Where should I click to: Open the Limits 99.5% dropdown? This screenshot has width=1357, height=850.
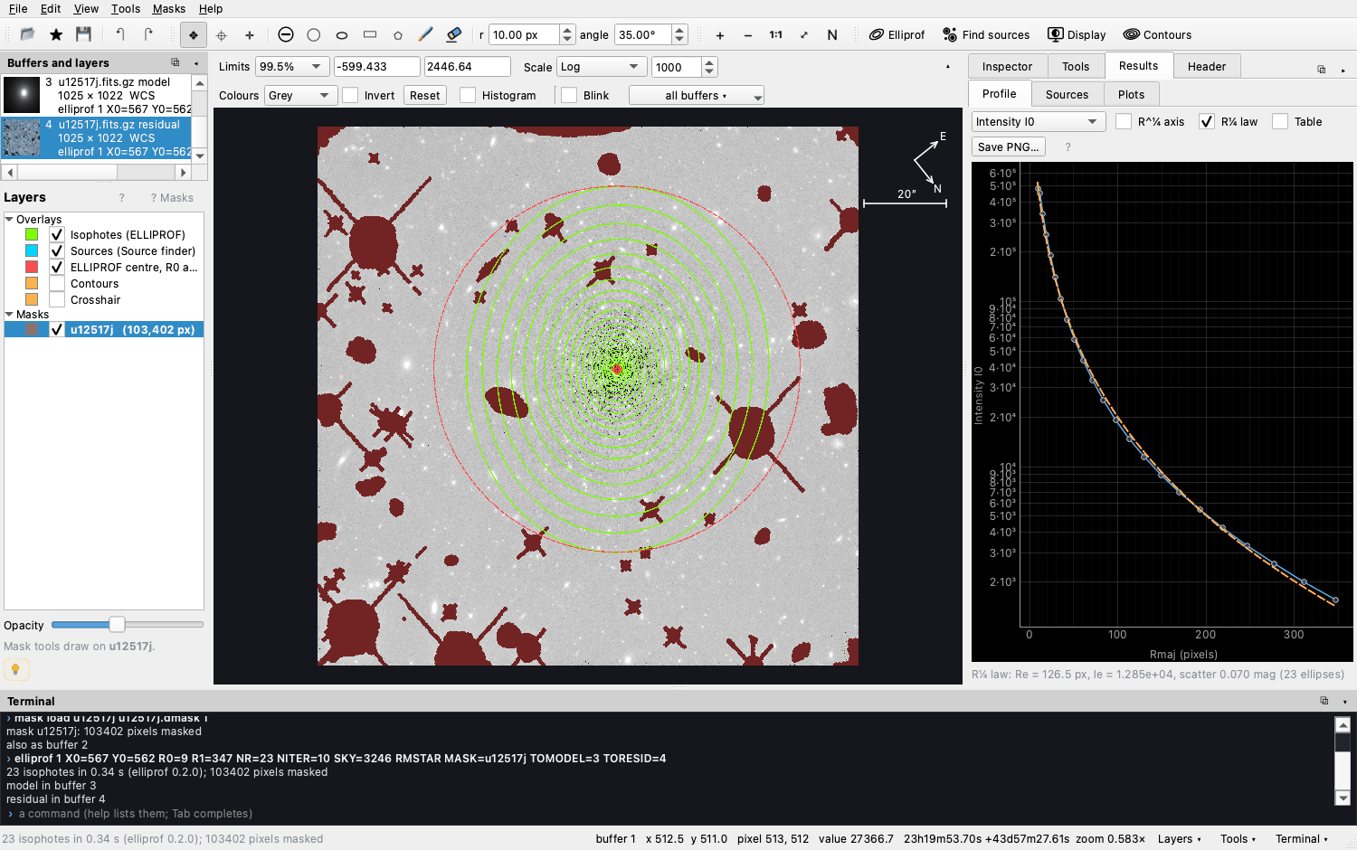pyautogui.click(x=292, y=66)
